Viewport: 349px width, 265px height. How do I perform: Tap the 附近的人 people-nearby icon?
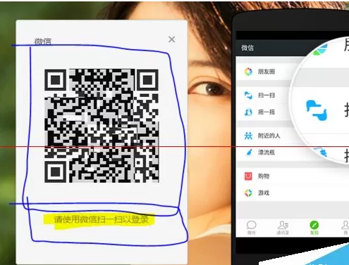[x=248, y=136]
